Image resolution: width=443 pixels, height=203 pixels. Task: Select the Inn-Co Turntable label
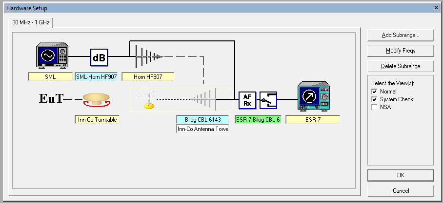click(x=97, y=120)
